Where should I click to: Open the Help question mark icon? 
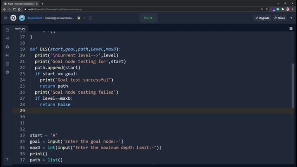(x=7, y=160)
